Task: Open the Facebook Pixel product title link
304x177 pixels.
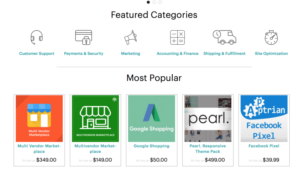Action: 264,146
